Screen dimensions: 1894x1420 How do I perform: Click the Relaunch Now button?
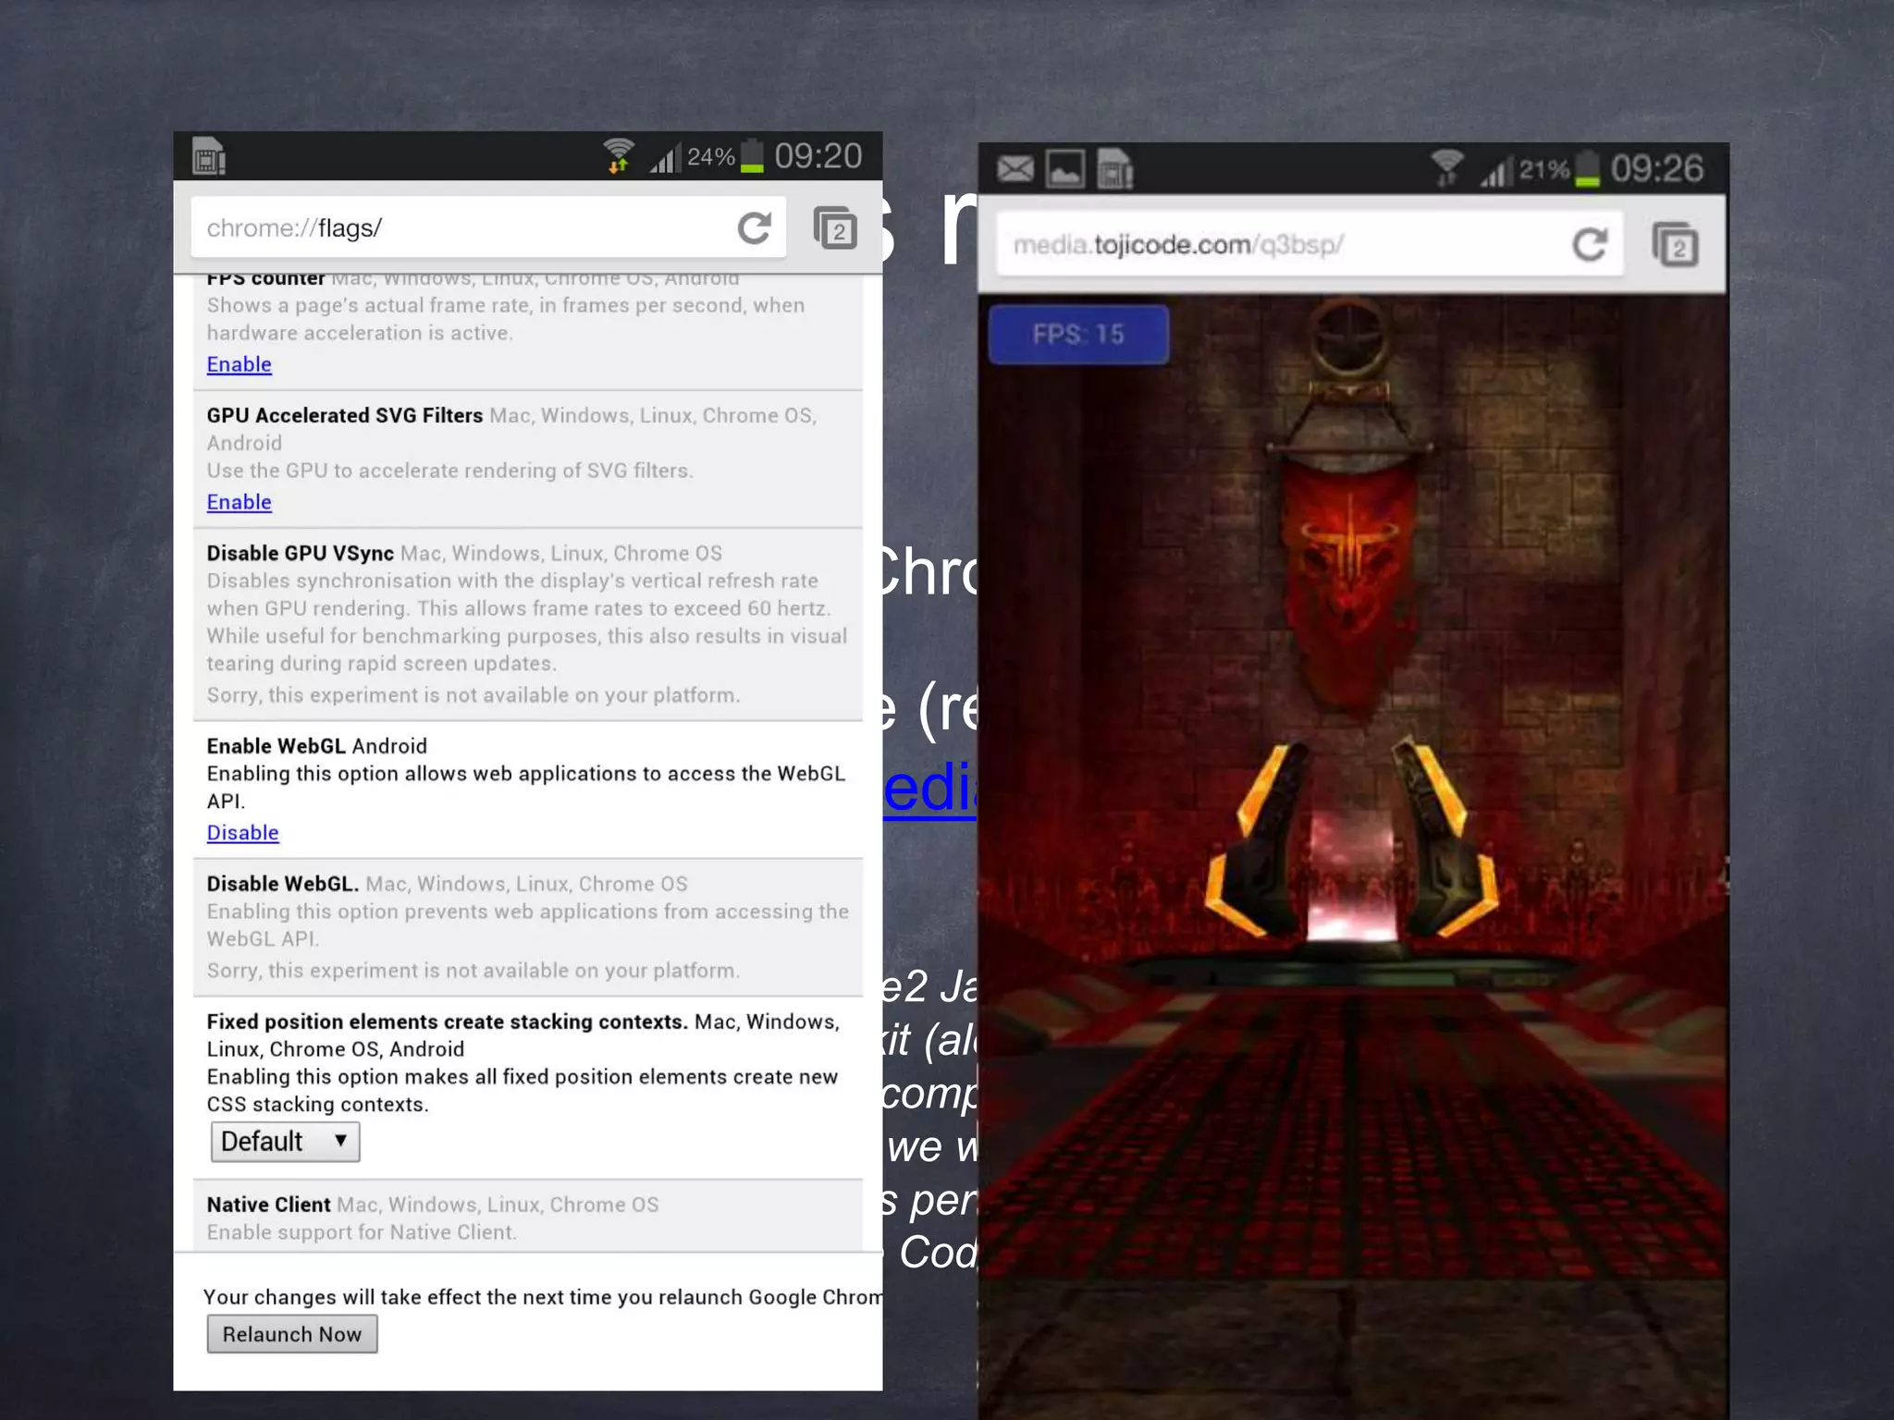coord(292,1334)
